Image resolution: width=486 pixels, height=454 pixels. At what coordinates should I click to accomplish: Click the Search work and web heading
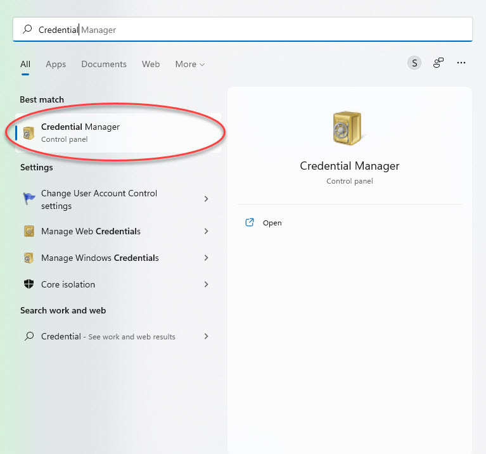point(63,310)
